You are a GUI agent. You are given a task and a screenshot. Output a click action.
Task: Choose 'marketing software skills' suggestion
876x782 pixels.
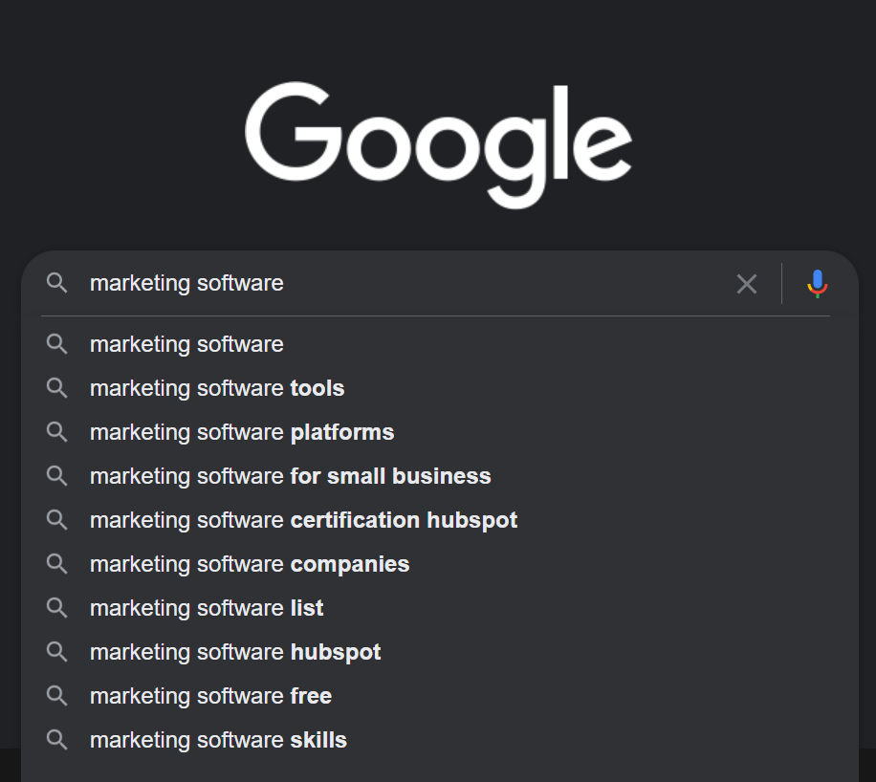click(440, 740)
